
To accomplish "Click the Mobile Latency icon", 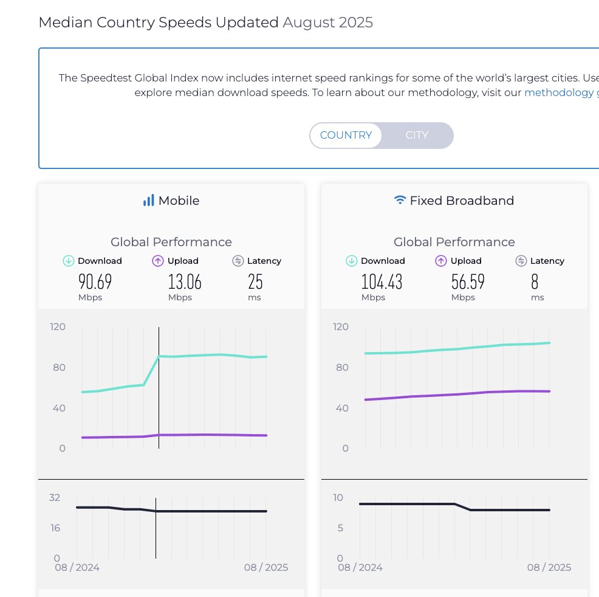I will click(238, 261).
